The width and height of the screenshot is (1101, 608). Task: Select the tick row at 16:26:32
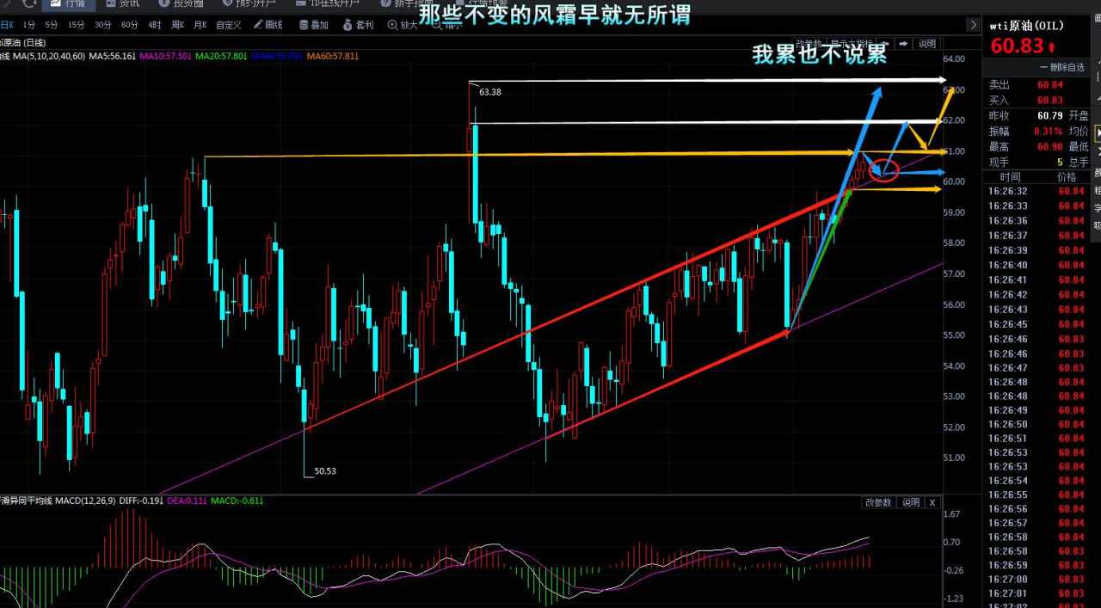pos(1037,191)
